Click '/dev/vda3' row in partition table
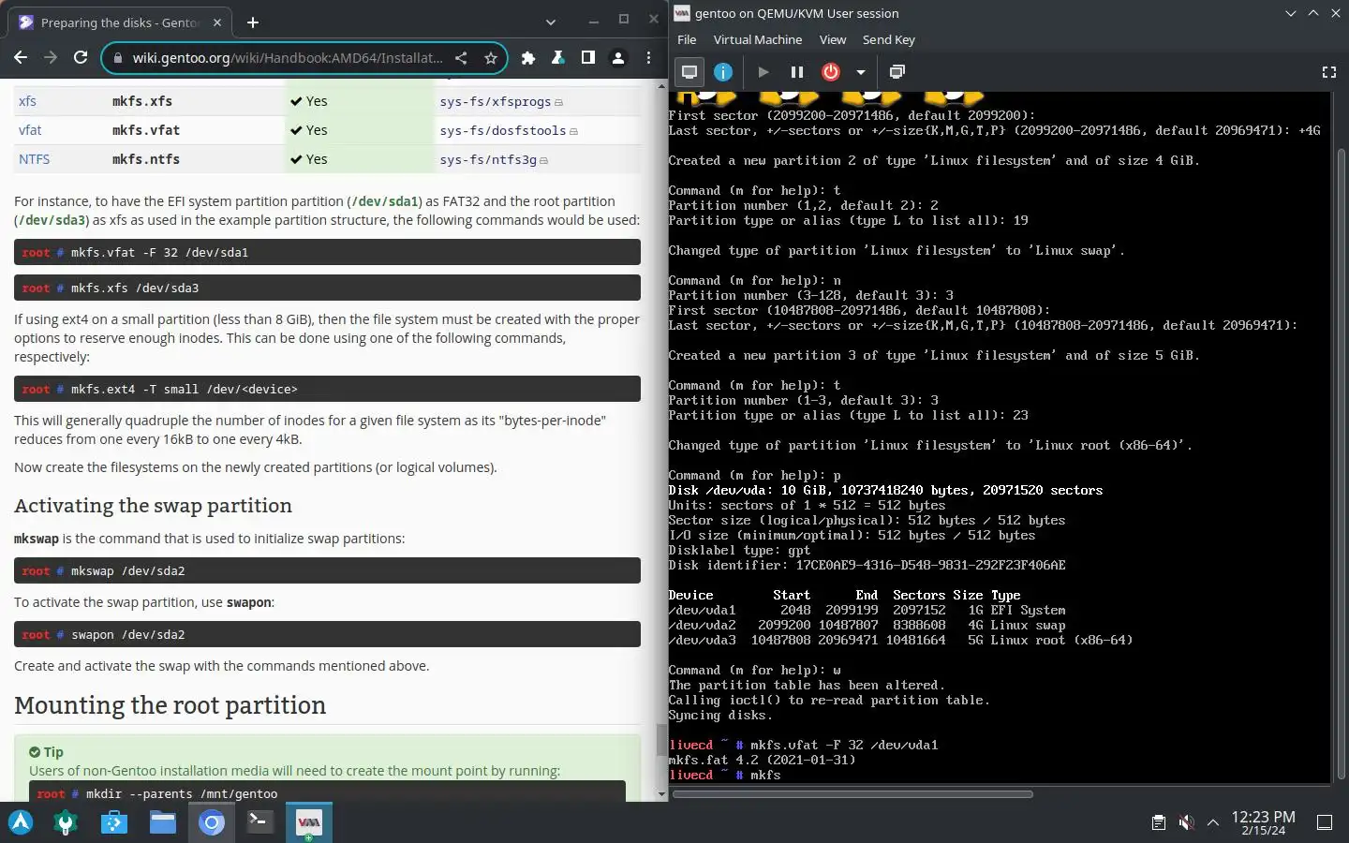Image resolution: width=1349 pixels, height=843 pixels. coord(900,640)
